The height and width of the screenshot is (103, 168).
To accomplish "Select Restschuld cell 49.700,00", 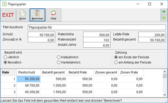I will [x=29, y=85].
